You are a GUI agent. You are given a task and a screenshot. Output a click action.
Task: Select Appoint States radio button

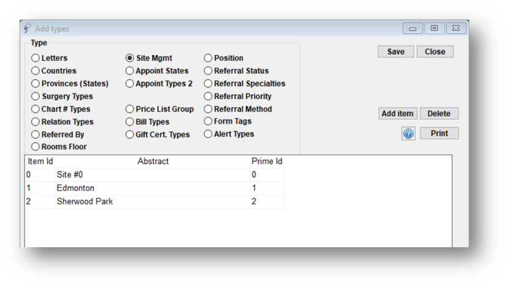click(130, 71)
